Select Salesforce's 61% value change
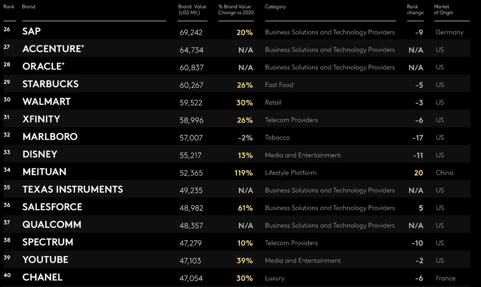481x287 pixels. [245, 208]
